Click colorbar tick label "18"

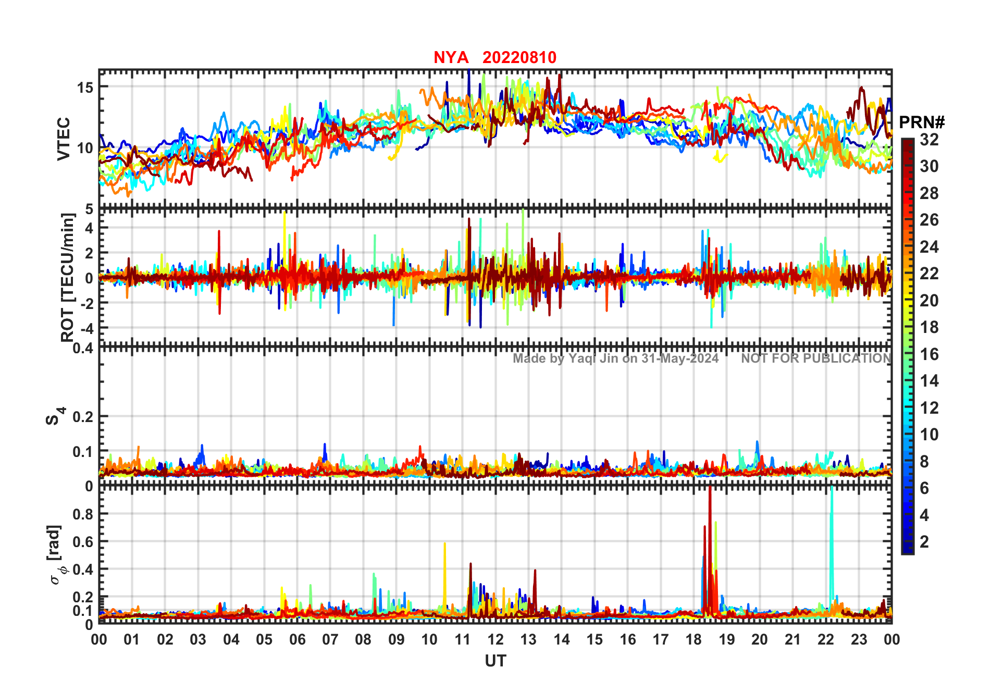(929, 327)
